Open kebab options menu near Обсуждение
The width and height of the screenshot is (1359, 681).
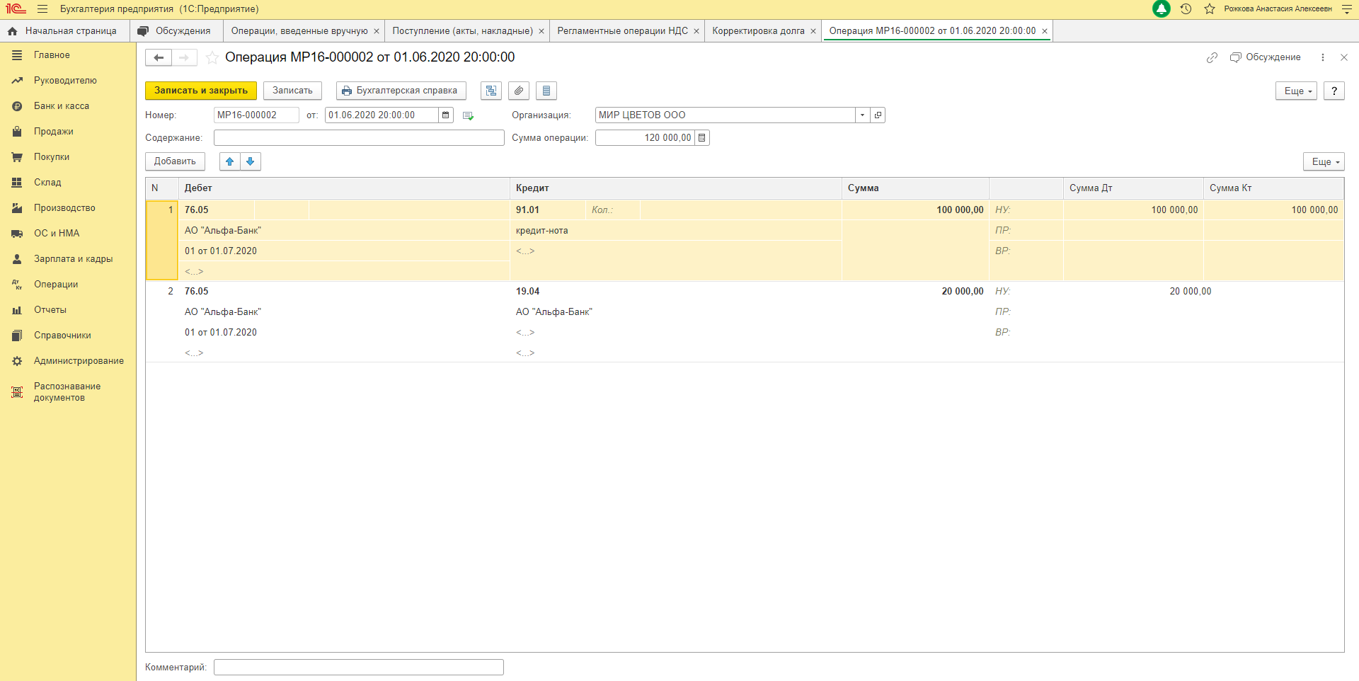click(1323, 57)
